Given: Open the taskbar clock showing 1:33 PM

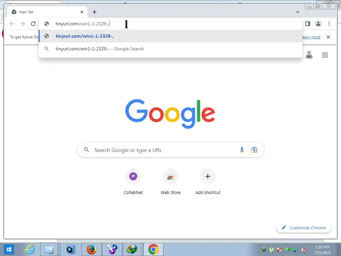Looking at the screenshot, I should pos(322,250).
